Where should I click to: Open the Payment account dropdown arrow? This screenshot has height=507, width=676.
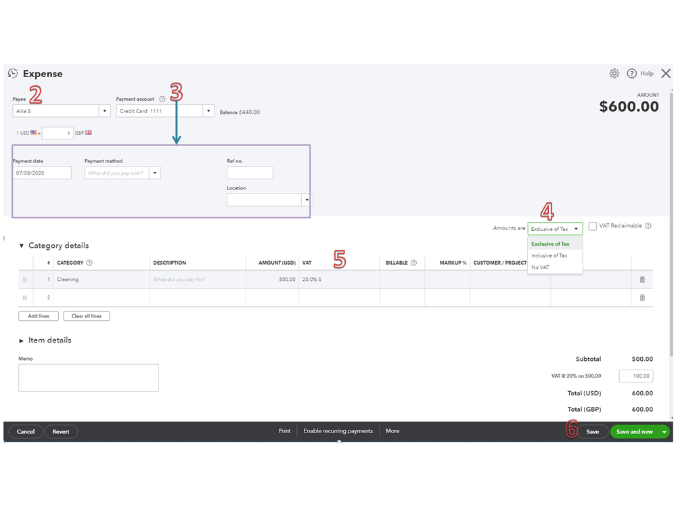[208, 111]
